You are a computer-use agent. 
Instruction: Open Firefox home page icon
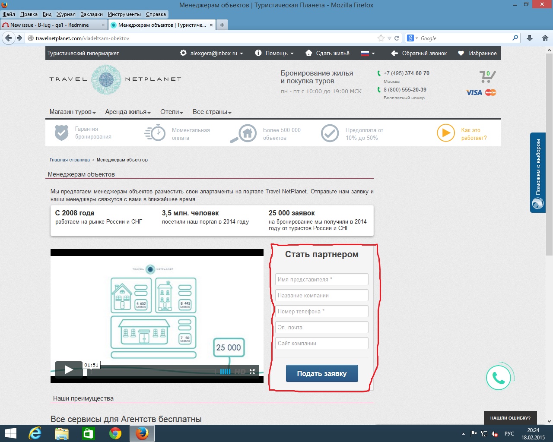[545, 38]
